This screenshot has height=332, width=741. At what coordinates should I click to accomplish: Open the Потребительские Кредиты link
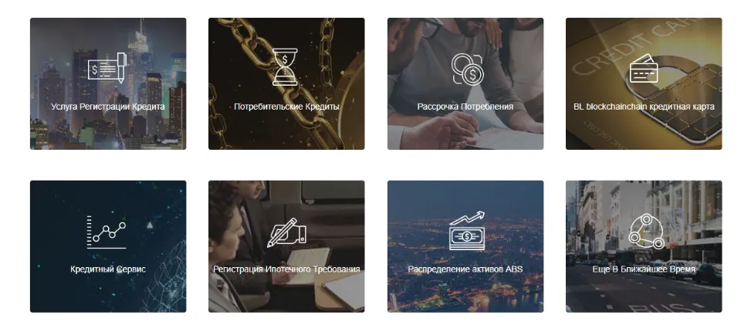tap(286, 107)
